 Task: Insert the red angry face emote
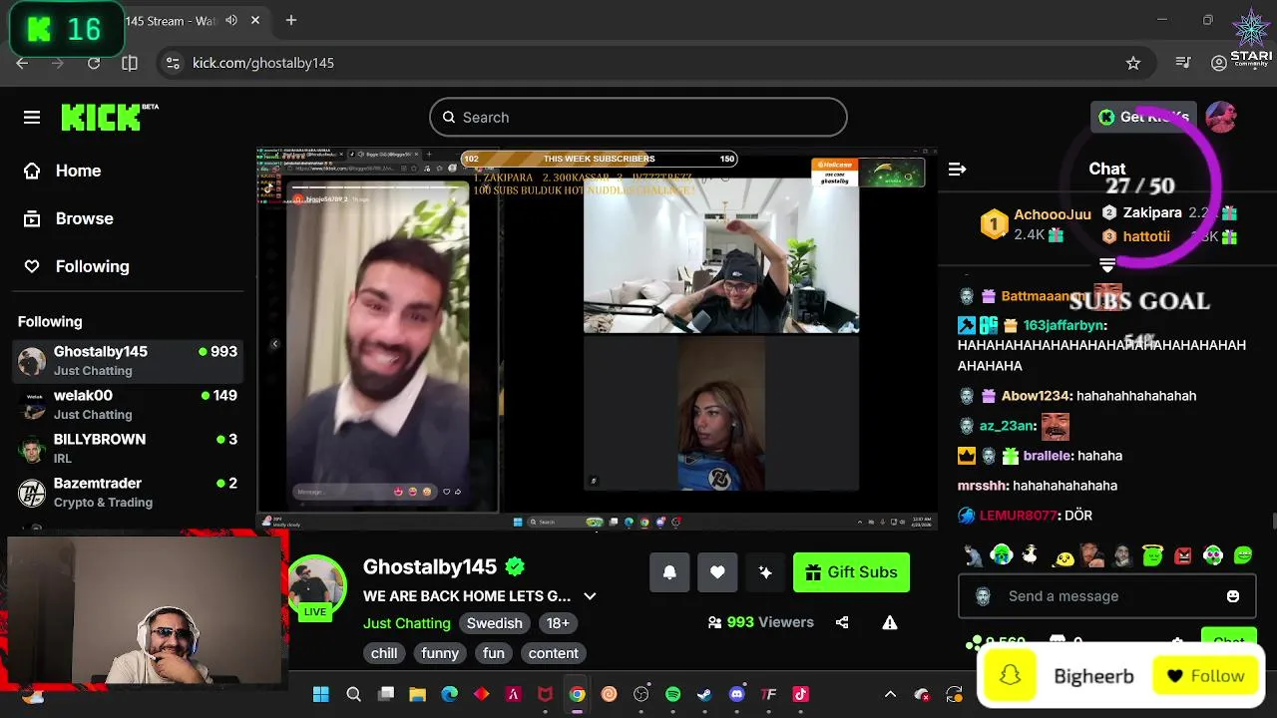click(1183, 555)
